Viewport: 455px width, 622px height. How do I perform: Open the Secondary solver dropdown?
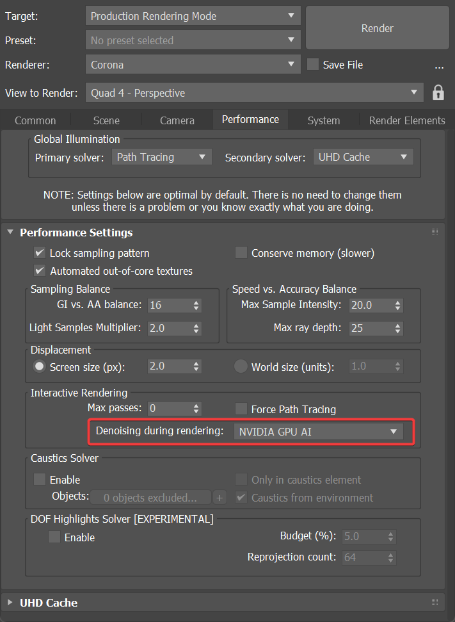click(363, 157)
